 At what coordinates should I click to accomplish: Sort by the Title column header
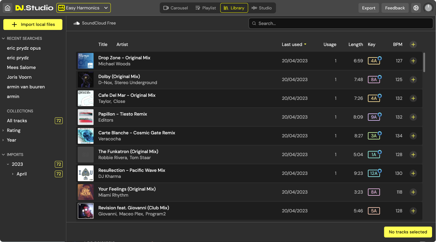pyautogui.click(x=103, y=44)
